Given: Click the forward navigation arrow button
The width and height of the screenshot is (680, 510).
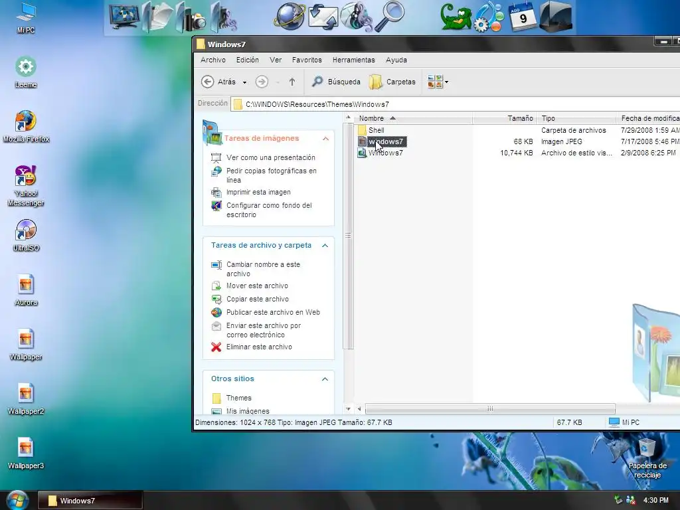Looking at the screenshot, I should point(262,82).
